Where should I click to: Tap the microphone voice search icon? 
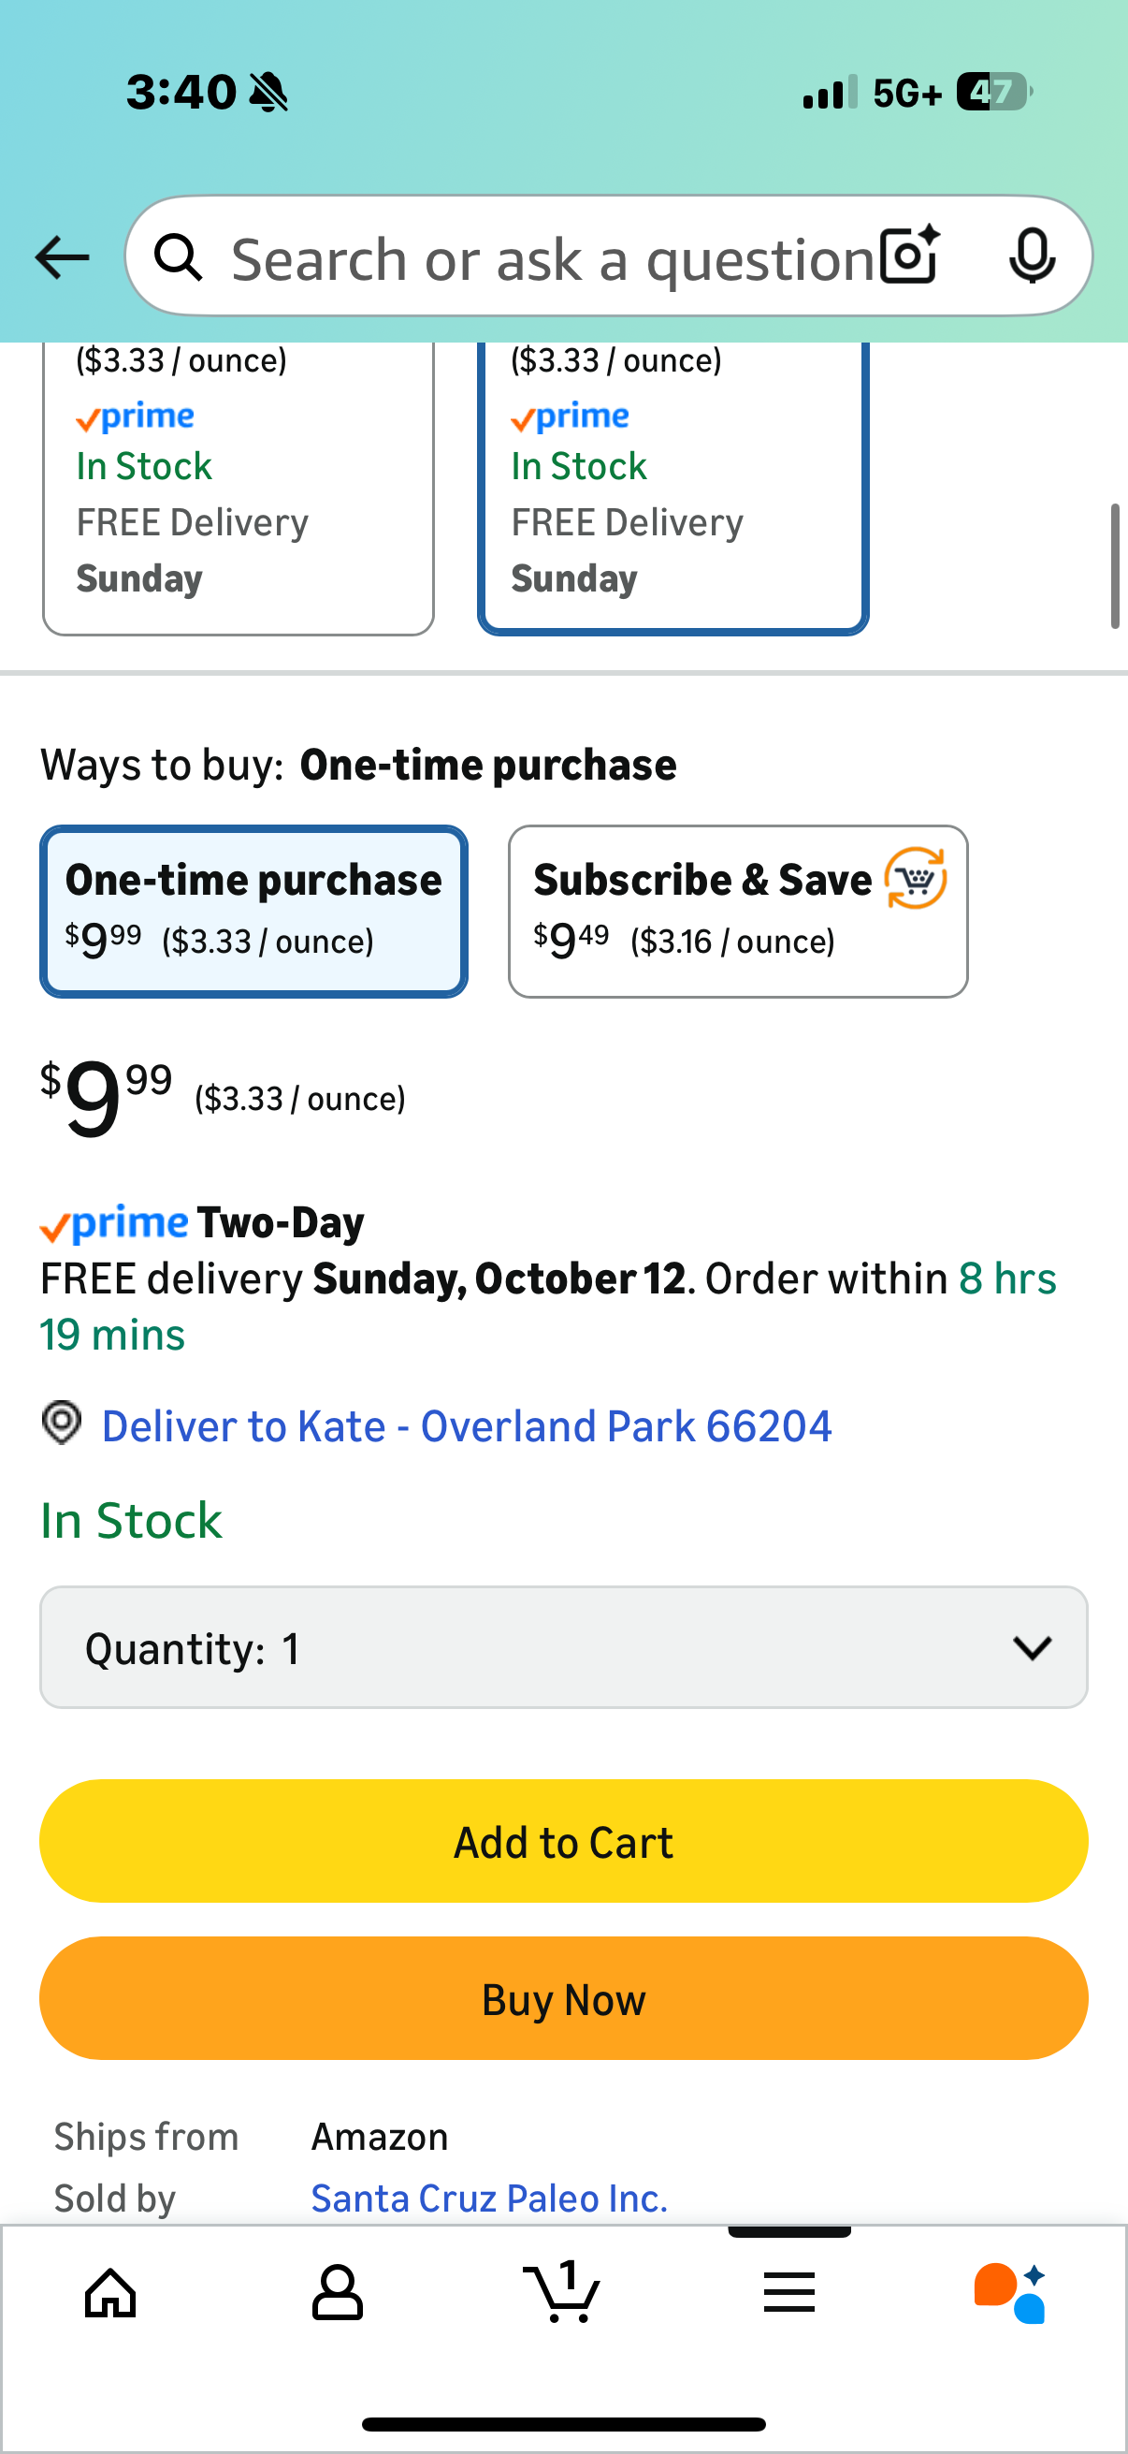(x=1031, y=256)
